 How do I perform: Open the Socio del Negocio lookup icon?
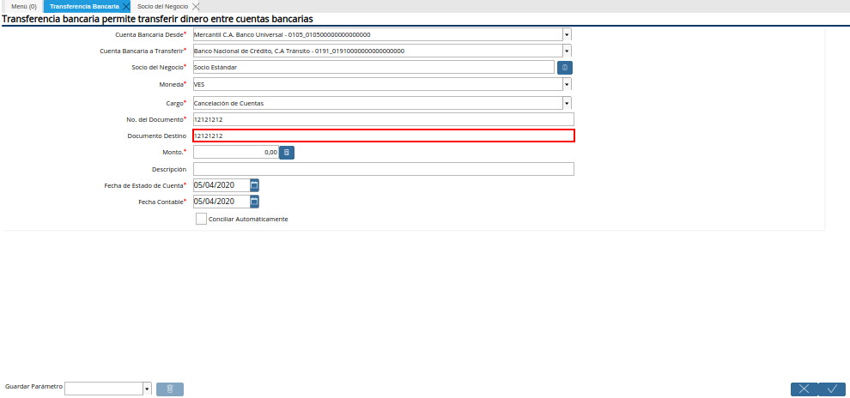coord(565,68)
